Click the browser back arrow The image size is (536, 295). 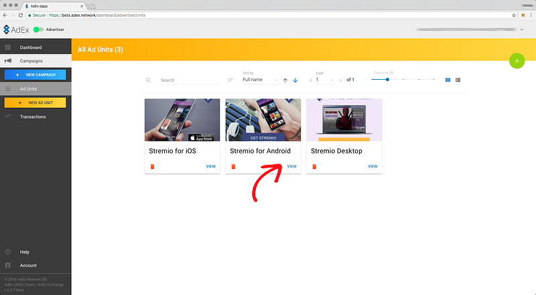(x=5, y=15)
